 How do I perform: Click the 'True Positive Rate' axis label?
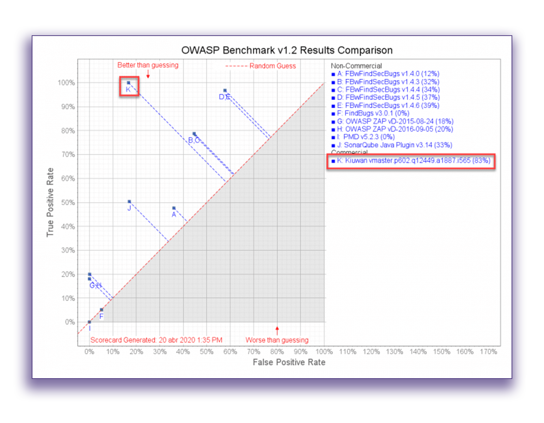(50, 202)
